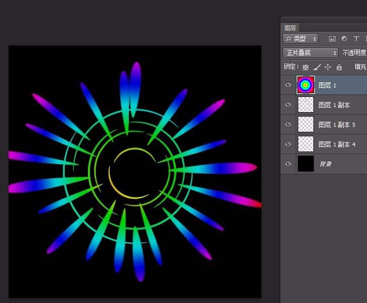Image resolution: width=367 pixels, height=303 pixels.
Task: Hide the 图层 1 layer visibility
Action: [288, 85]
